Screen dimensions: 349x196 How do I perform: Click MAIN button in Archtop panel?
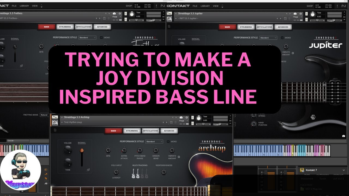pyautogui.click(x=113, y=131)
